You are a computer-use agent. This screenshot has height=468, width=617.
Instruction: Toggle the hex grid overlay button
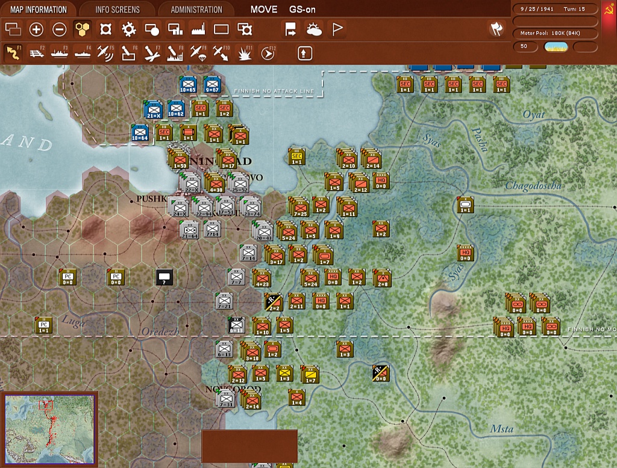(x=83, y=29)
